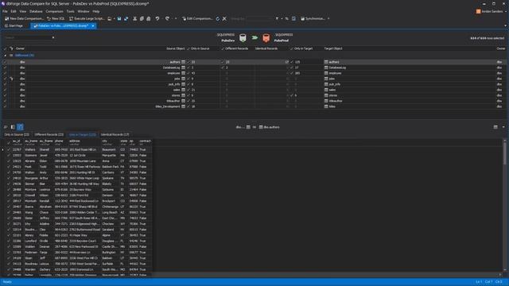Open the Database menu

[36, 11]
